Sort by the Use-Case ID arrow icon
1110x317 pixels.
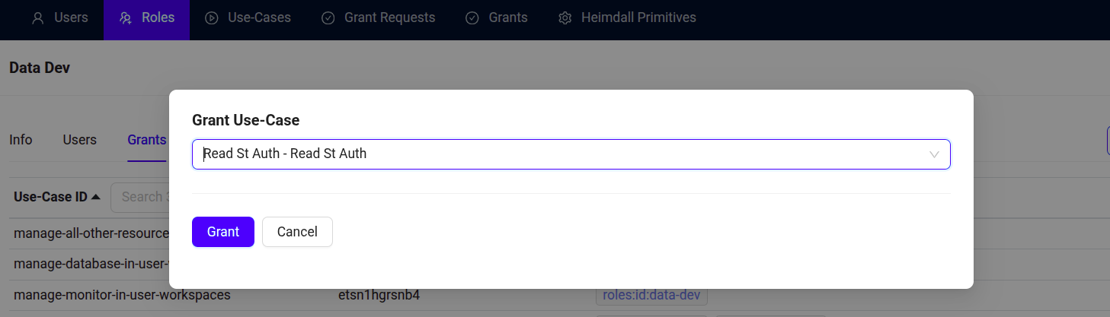pos(96,197)
